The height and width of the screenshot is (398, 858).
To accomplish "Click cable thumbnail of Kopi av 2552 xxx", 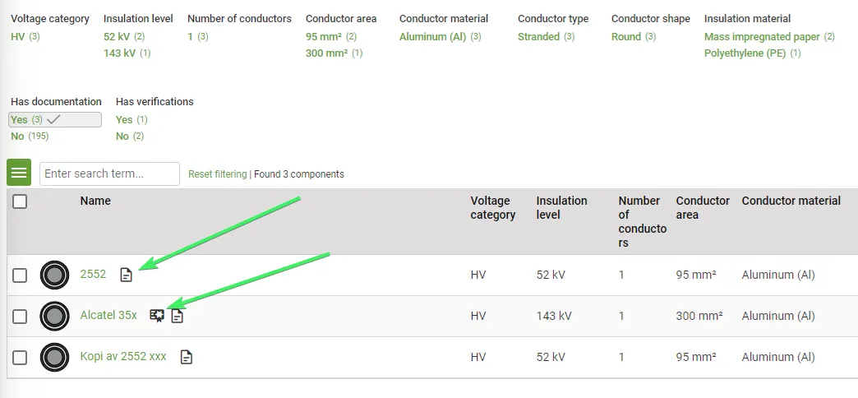I will coord(55,357).
